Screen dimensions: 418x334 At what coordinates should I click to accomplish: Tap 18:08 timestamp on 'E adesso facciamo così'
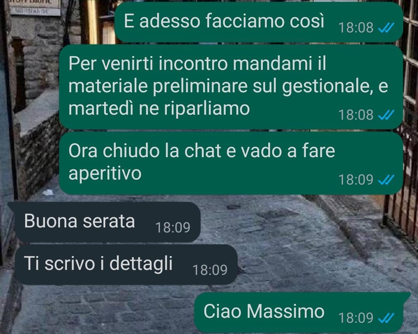356,28
